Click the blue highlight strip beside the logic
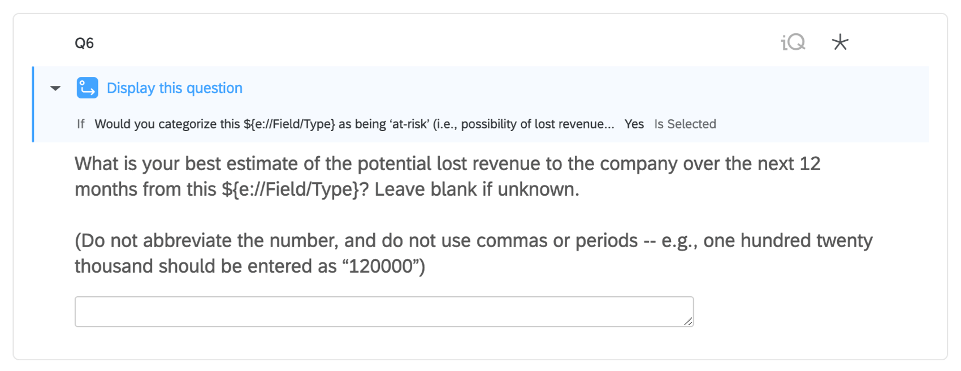The height and width of the screenshot is (371, 961). point(34,105)
